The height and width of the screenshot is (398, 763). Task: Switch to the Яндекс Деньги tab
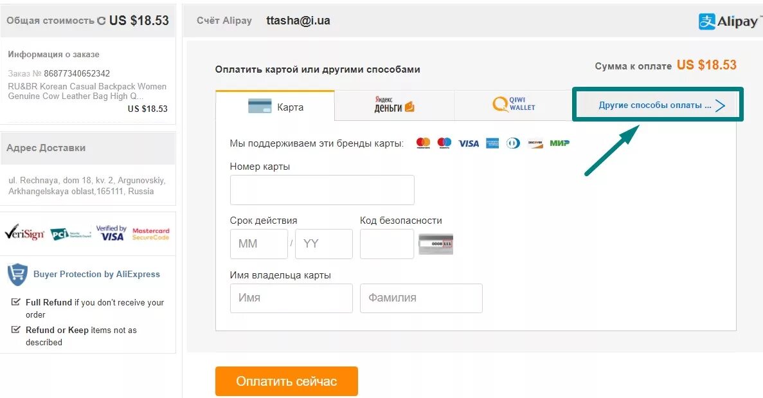pyautogui.click(x=394, y=105)
